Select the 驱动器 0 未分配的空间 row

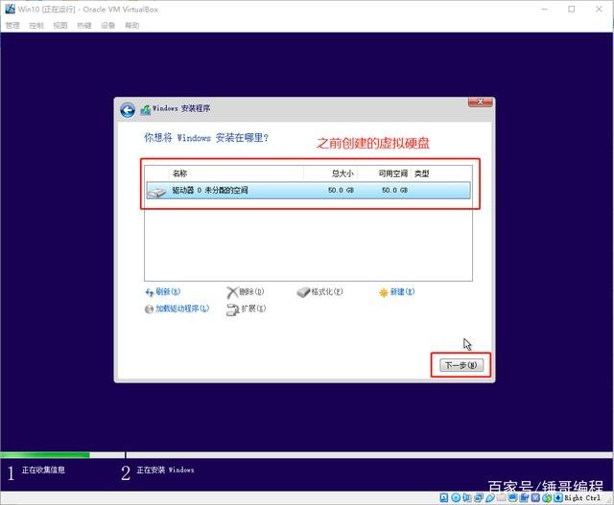[x=308, y=191]
